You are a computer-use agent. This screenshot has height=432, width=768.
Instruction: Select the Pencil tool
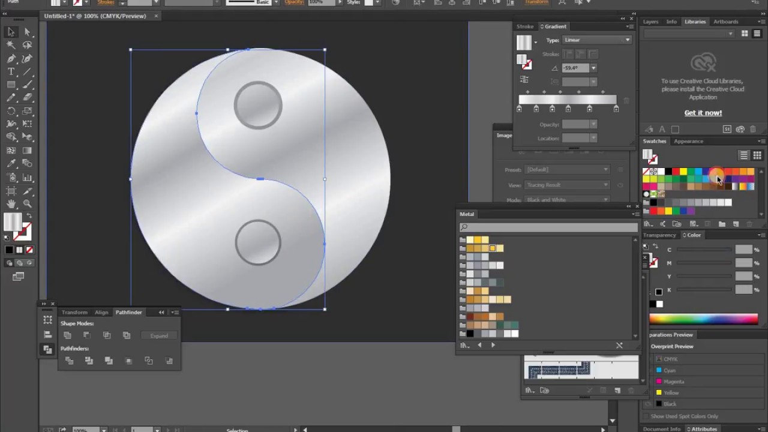point(11,98)
